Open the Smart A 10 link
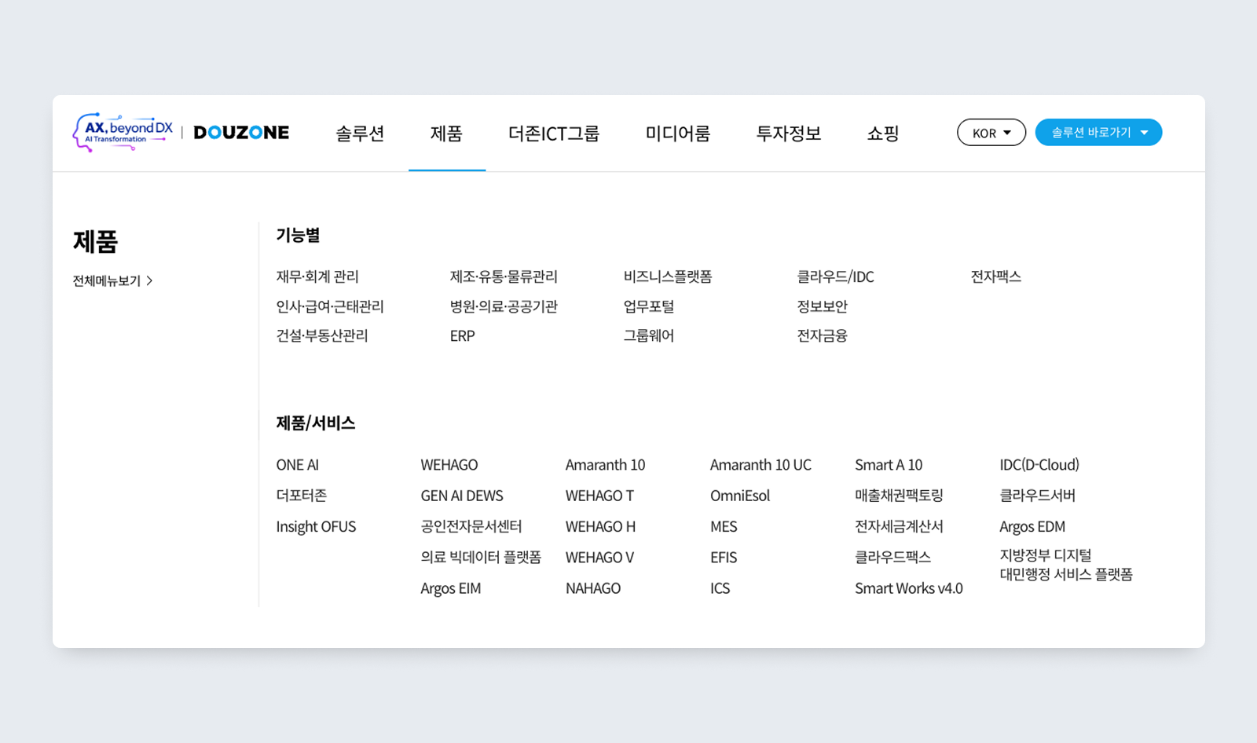This screenshot has width=1257, height=743. tap(889, 464)
